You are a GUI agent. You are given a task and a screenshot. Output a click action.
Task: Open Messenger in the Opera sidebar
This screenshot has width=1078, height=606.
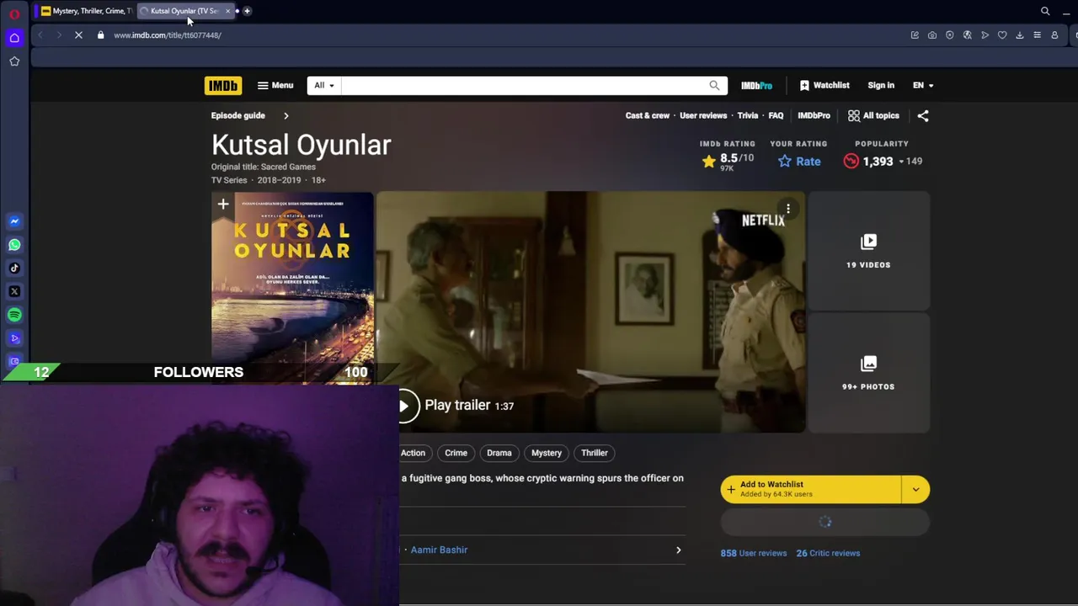(14, 221)
